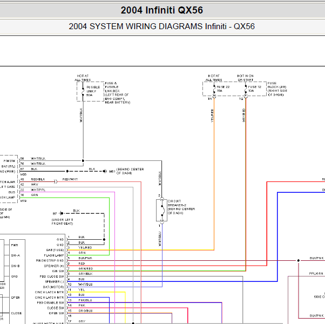325x324 pixels.
Task: Click the 'CLOSE' terminal in left box
Action: pyautogui.click(x=16, y=313)
